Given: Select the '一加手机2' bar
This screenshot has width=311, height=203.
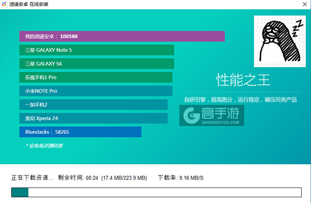Looking at the screenshot, I should [x=93, y=104].
